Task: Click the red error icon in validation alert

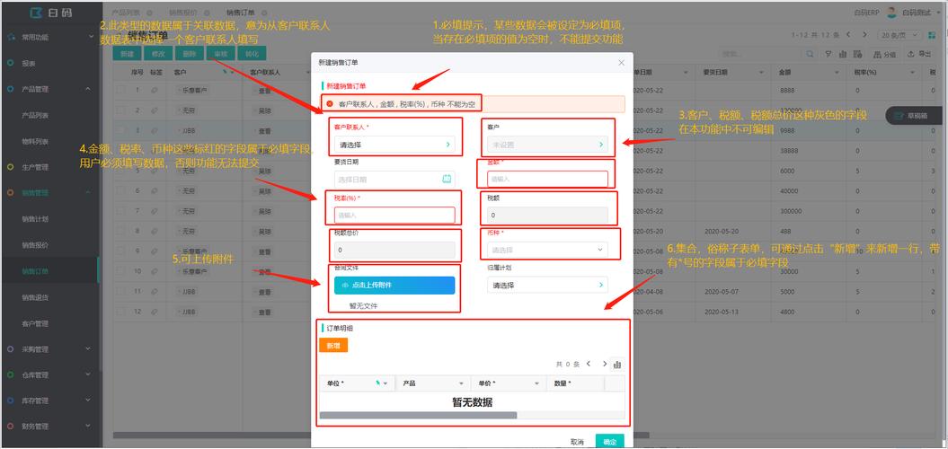Action: [x=330, y=104]
